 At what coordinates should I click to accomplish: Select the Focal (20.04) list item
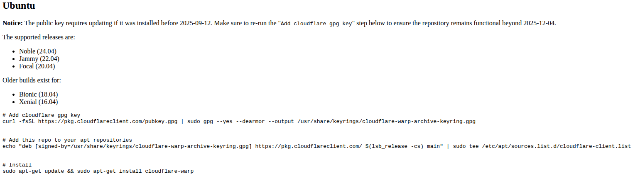(x=37, y=66)
